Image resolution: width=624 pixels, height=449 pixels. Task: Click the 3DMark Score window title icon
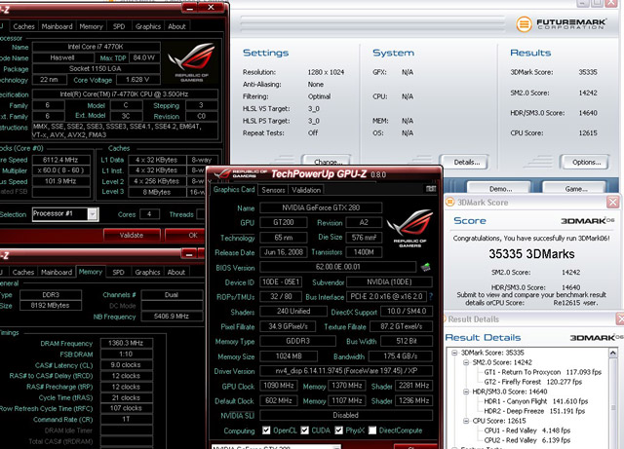tap(449, 202)
